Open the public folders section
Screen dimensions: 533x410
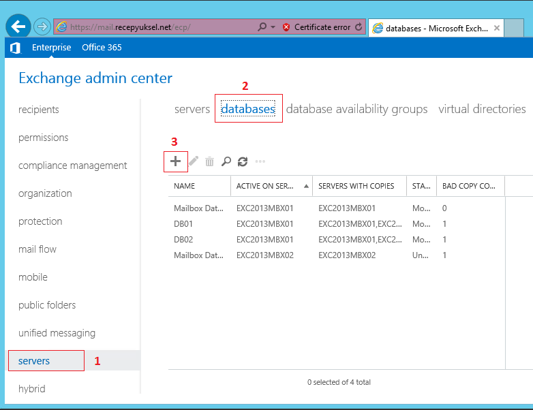coord(47,305)
